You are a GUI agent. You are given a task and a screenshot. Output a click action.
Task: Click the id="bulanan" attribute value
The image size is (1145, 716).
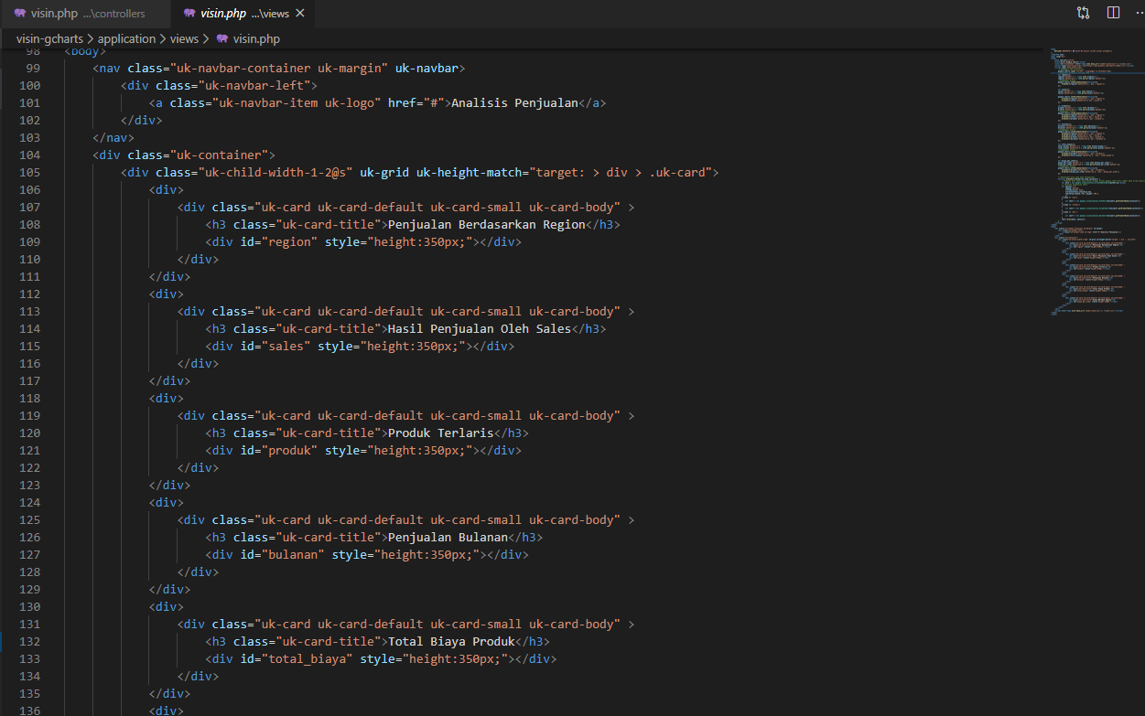coord(293,555)
